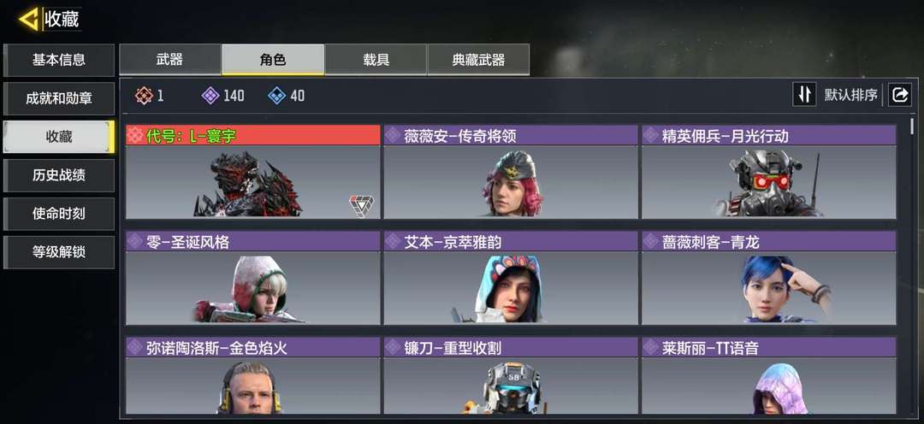Open the 典藏武器 tab
The width and height of the screenshot is (924, 424).
pyautogui.click(x=478, y=60)
